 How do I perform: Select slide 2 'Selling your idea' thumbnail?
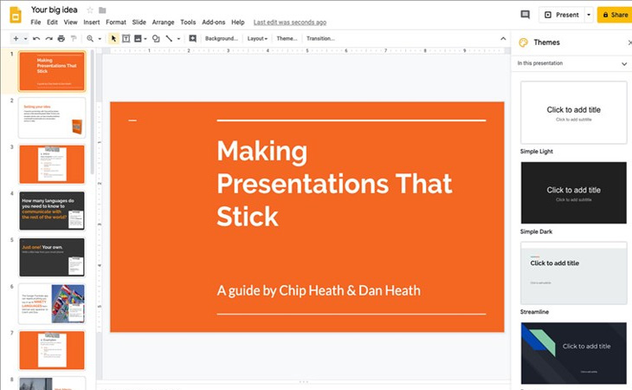point(52,118)
